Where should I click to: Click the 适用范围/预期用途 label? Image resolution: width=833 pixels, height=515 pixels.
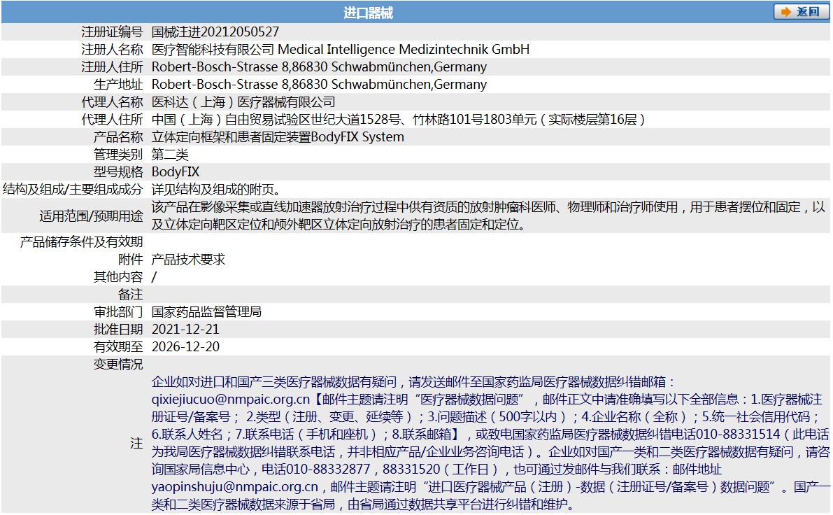click(x=92, y=216)
